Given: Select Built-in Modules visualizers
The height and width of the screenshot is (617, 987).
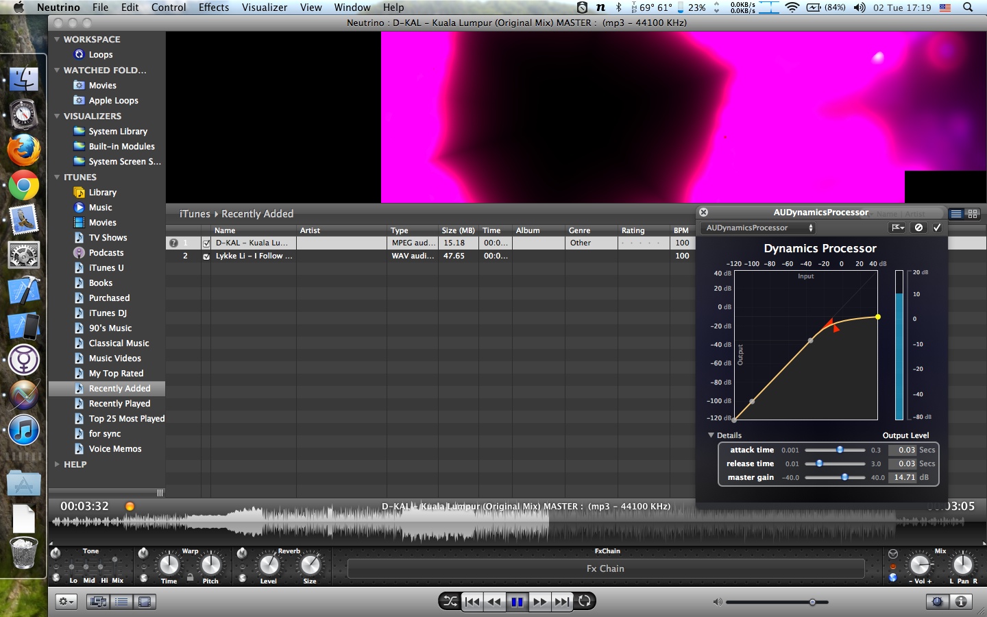Looking at the screenshot, I should click(121, 147).
